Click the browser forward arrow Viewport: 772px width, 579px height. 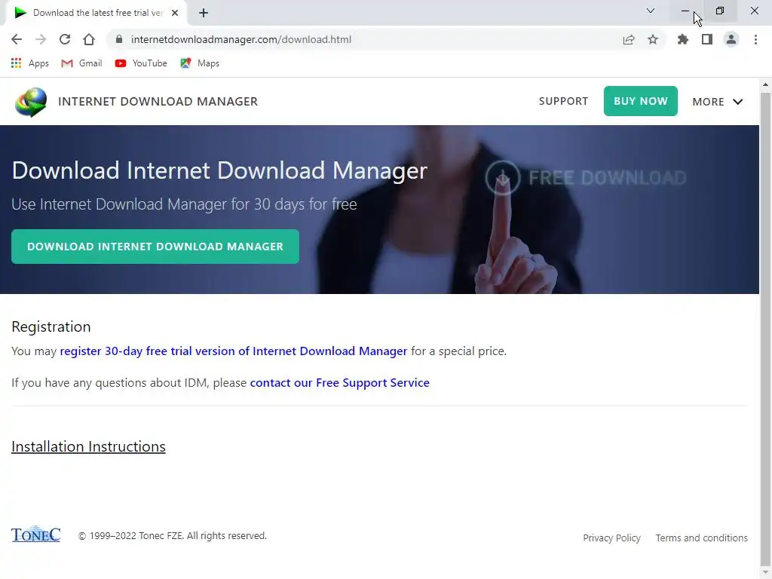coord(41,39)
